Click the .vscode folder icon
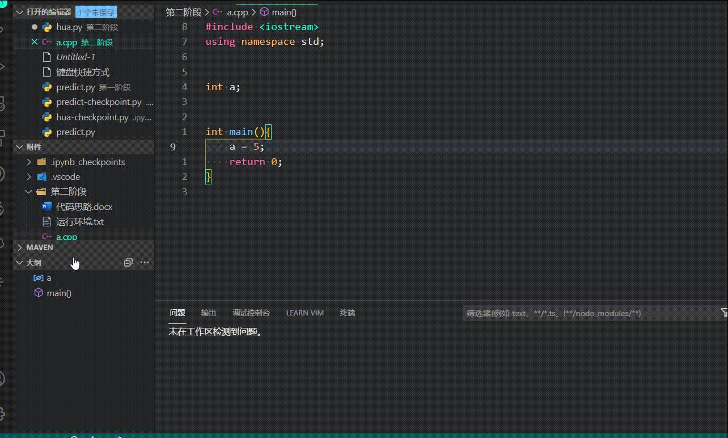728x438 pixels. coord(41,176)
